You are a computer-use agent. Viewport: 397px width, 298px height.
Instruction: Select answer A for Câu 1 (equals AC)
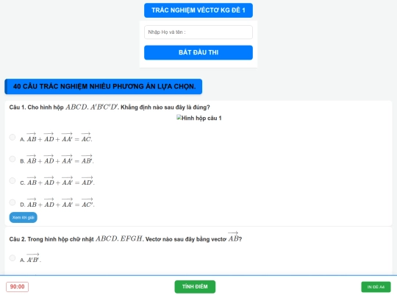[x=12, y=137]
